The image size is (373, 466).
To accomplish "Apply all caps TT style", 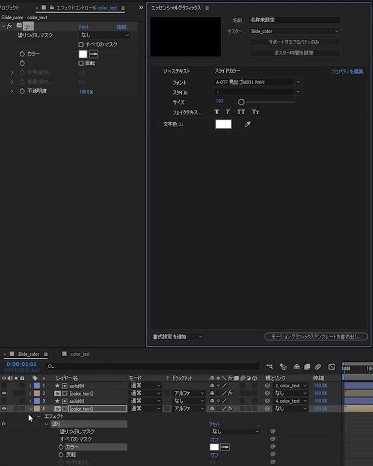I will (241, 112).
